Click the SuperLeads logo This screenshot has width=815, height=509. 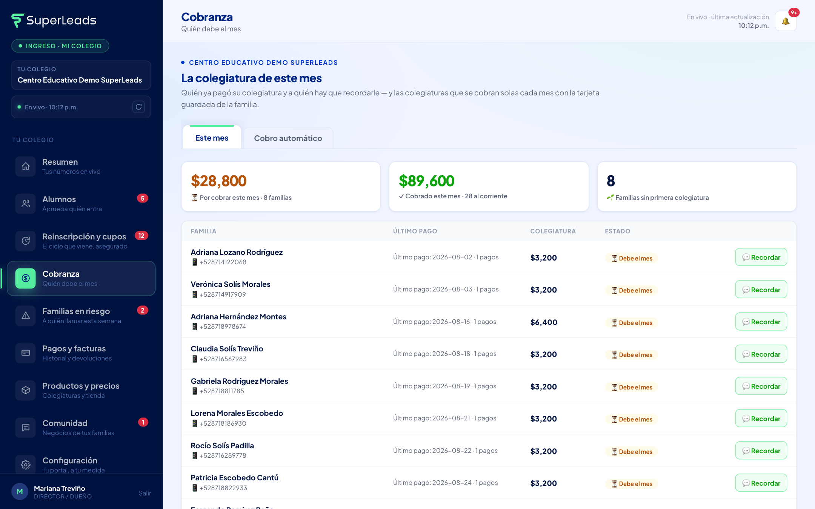[54, 20]
